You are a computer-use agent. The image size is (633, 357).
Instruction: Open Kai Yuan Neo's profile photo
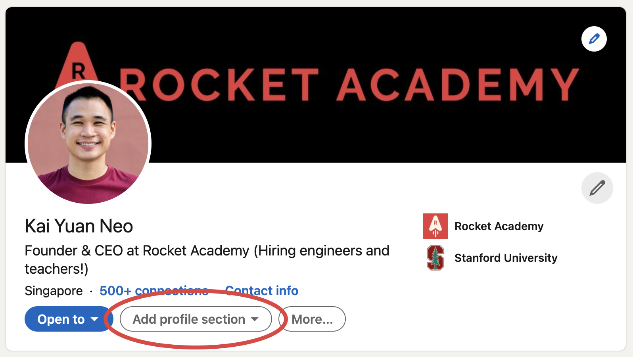[x=88, y=143]
